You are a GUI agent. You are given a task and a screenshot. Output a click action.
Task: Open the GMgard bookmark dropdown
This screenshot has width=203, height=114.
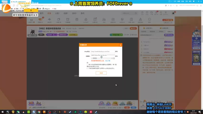point(46,9)
